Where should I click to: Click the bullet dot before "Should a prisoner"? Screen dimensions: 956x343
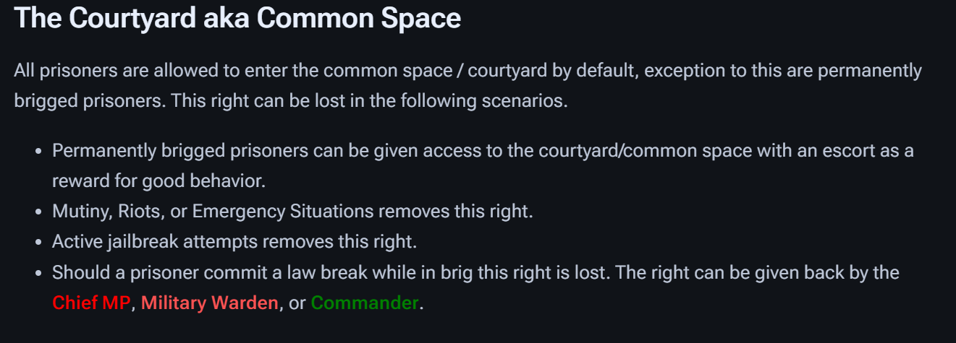click(x=39, y=273)
